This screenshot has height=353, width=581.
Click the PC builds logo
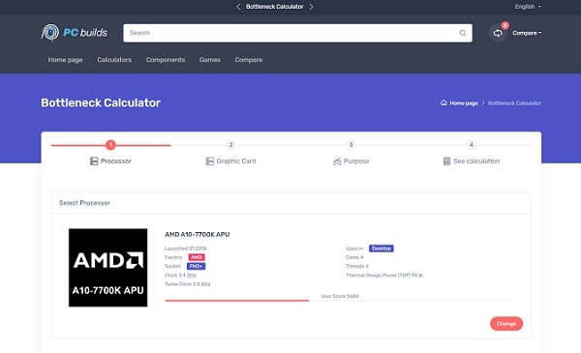(75, 33)
